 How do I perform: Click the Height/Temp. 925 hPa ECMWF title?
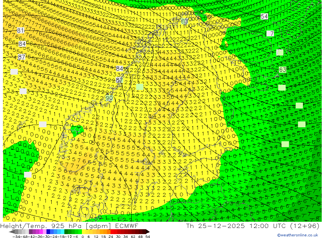pos(69,226)
